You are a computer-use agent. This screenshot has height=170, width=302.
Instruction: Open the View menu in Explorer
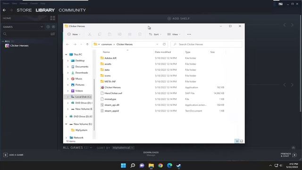tap(174, 34)
